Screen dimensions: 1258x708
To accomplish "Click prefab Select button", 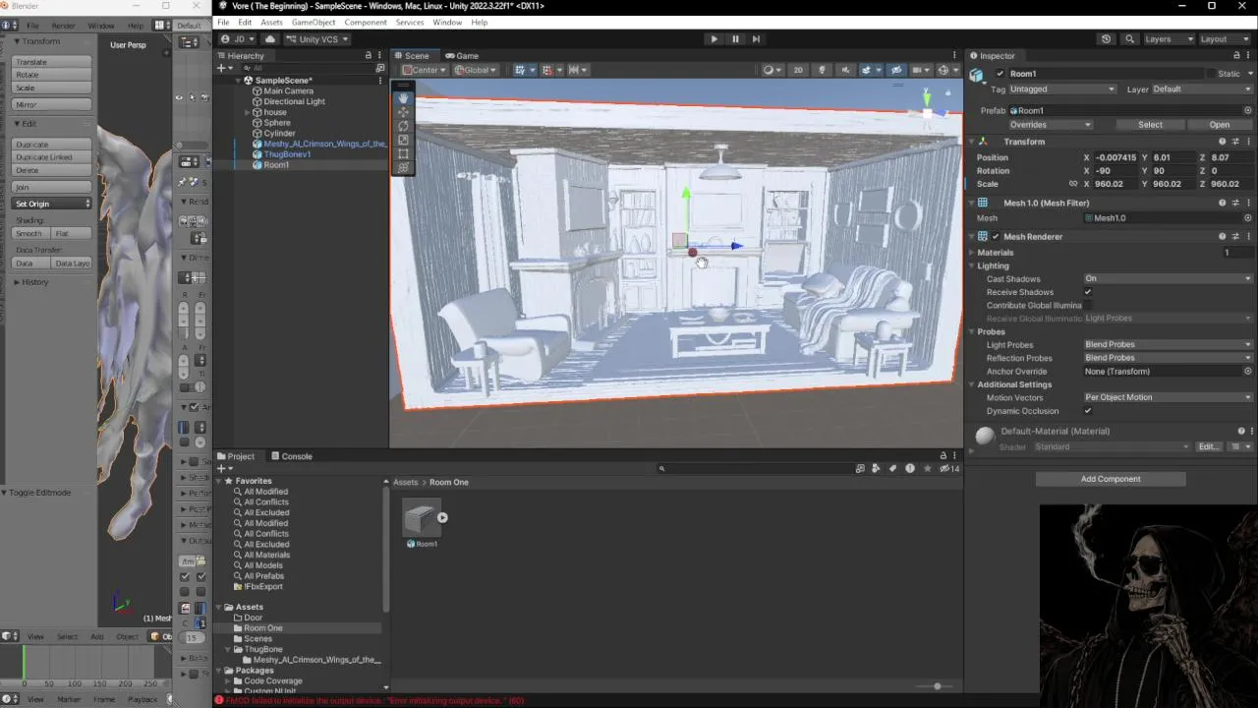I will (1150, 125).
